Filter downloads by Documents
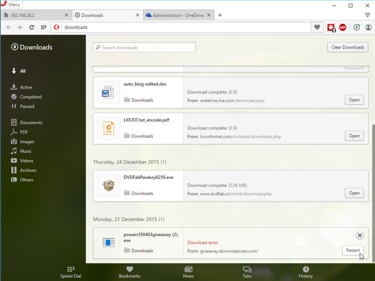 (27, 122)
